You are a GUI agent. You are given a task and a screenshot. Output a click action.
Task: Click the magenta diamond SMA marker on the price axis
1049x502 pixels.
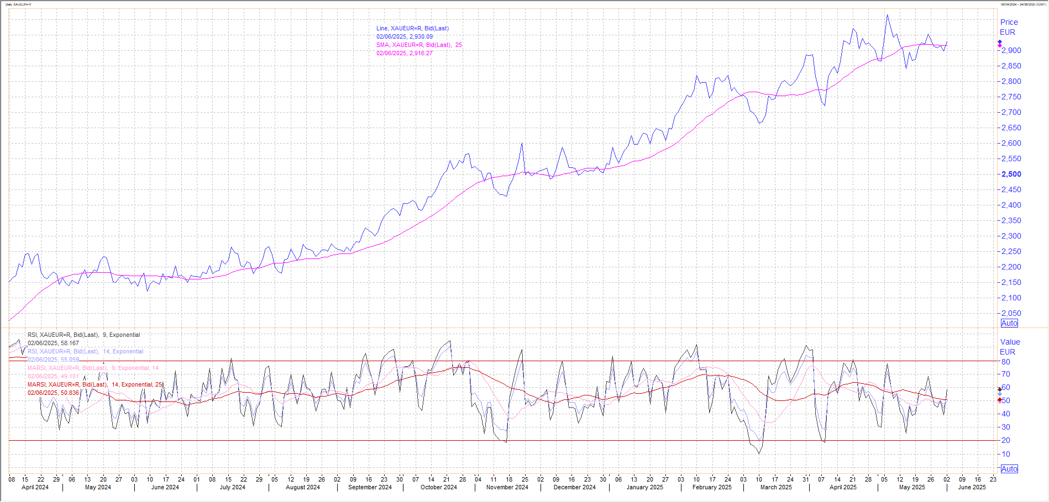point(999,46)
